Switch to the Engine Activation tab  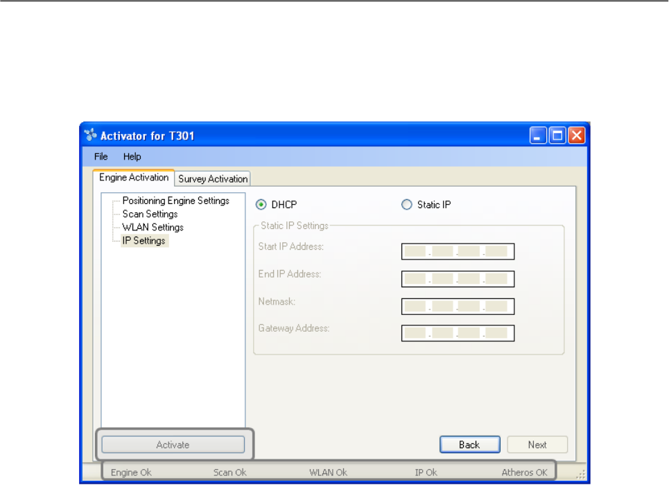coord(134,178)
